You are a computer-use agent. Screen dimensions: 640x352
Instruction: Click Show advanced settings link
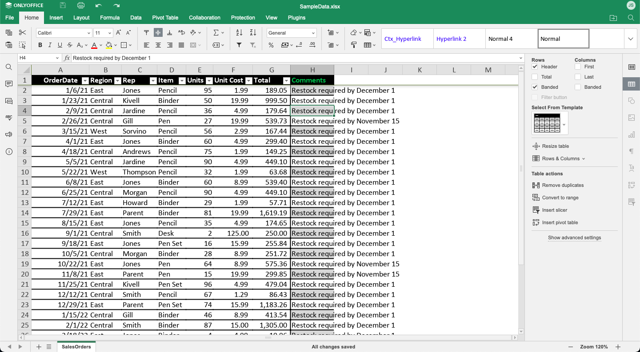[574, 237]
